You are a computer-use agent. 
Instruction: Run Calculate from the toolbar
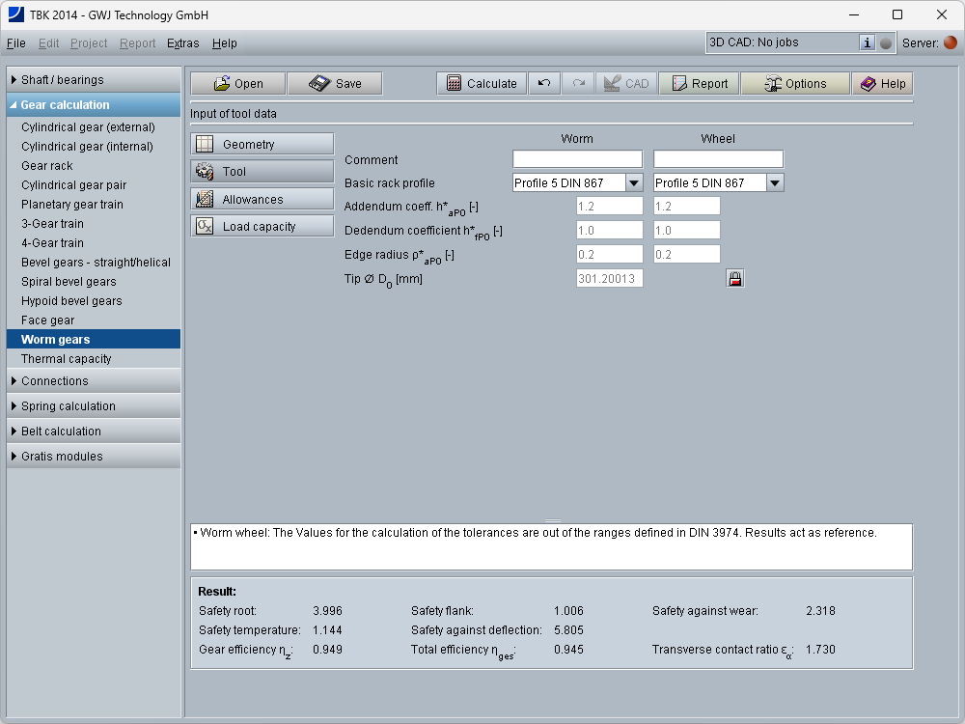(482, 84)
